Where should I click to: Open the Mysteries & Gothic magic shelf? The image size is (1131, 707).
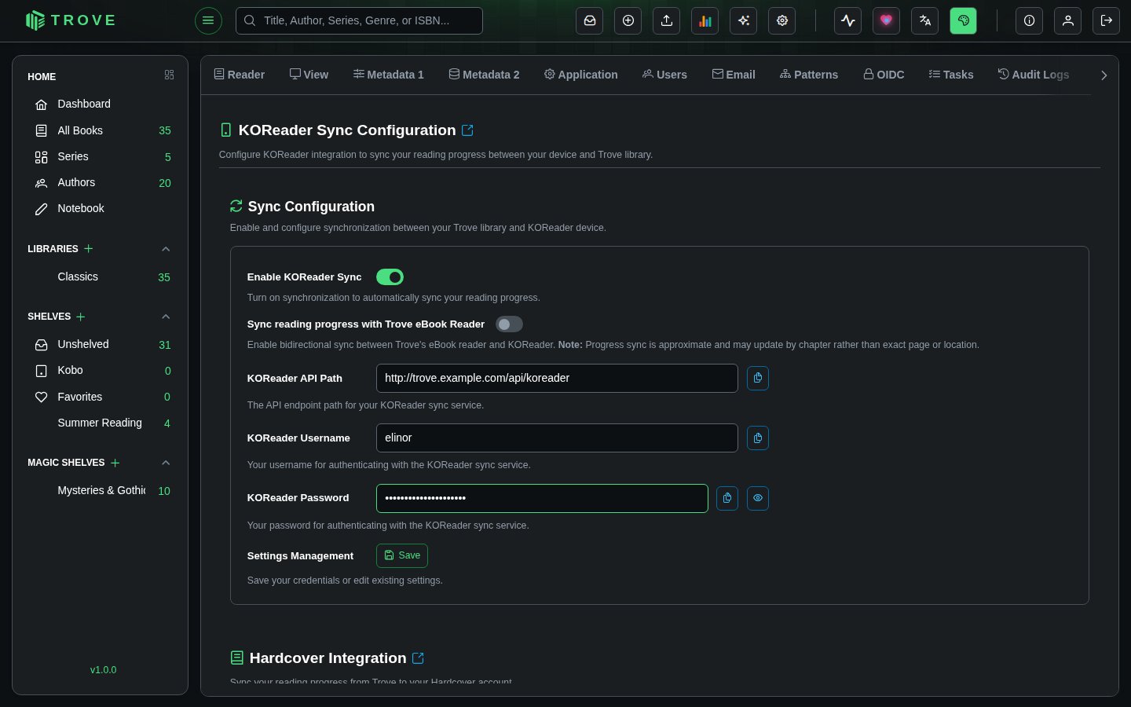click(101, 490)
